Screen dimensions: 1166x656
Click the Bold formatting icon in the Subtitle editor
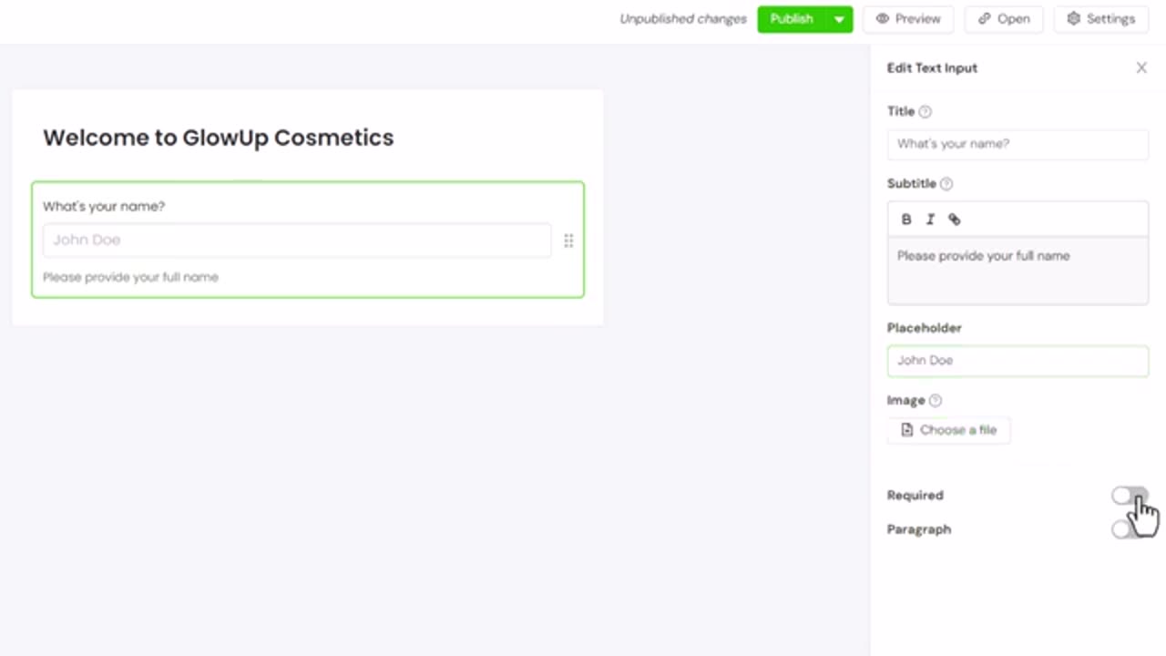906,220
